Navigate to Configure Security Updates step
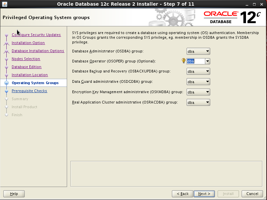This screenshot has height=200, width=267. click(x=36, y=35)
